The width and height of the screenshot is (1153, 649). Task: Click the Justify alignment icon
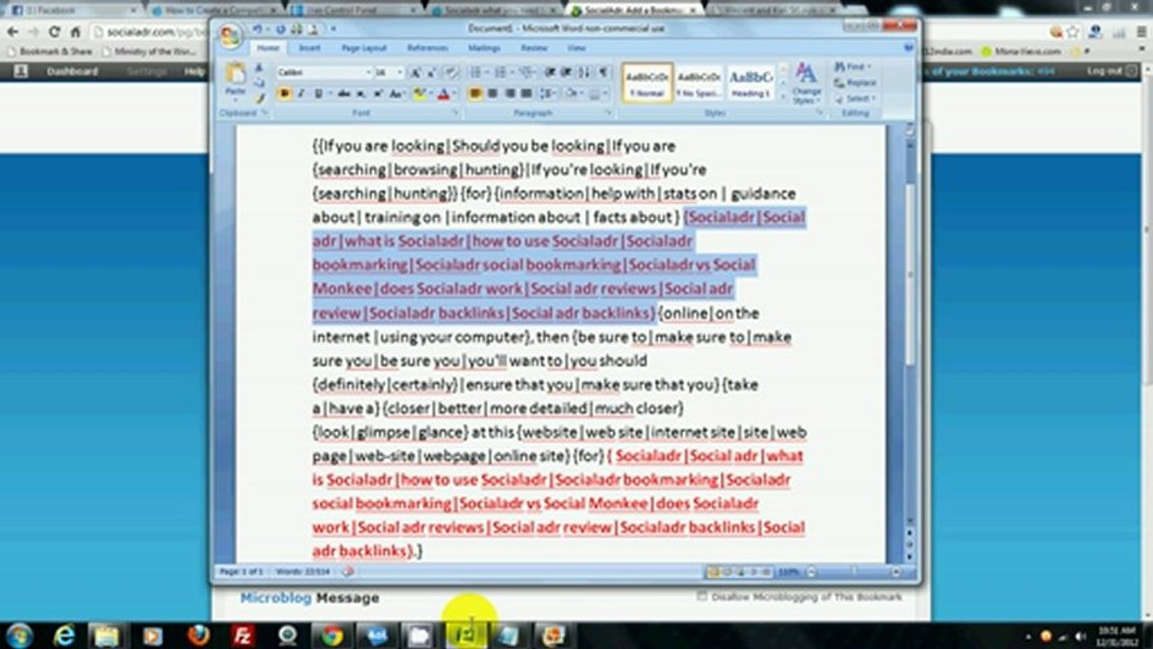[526, 94]
